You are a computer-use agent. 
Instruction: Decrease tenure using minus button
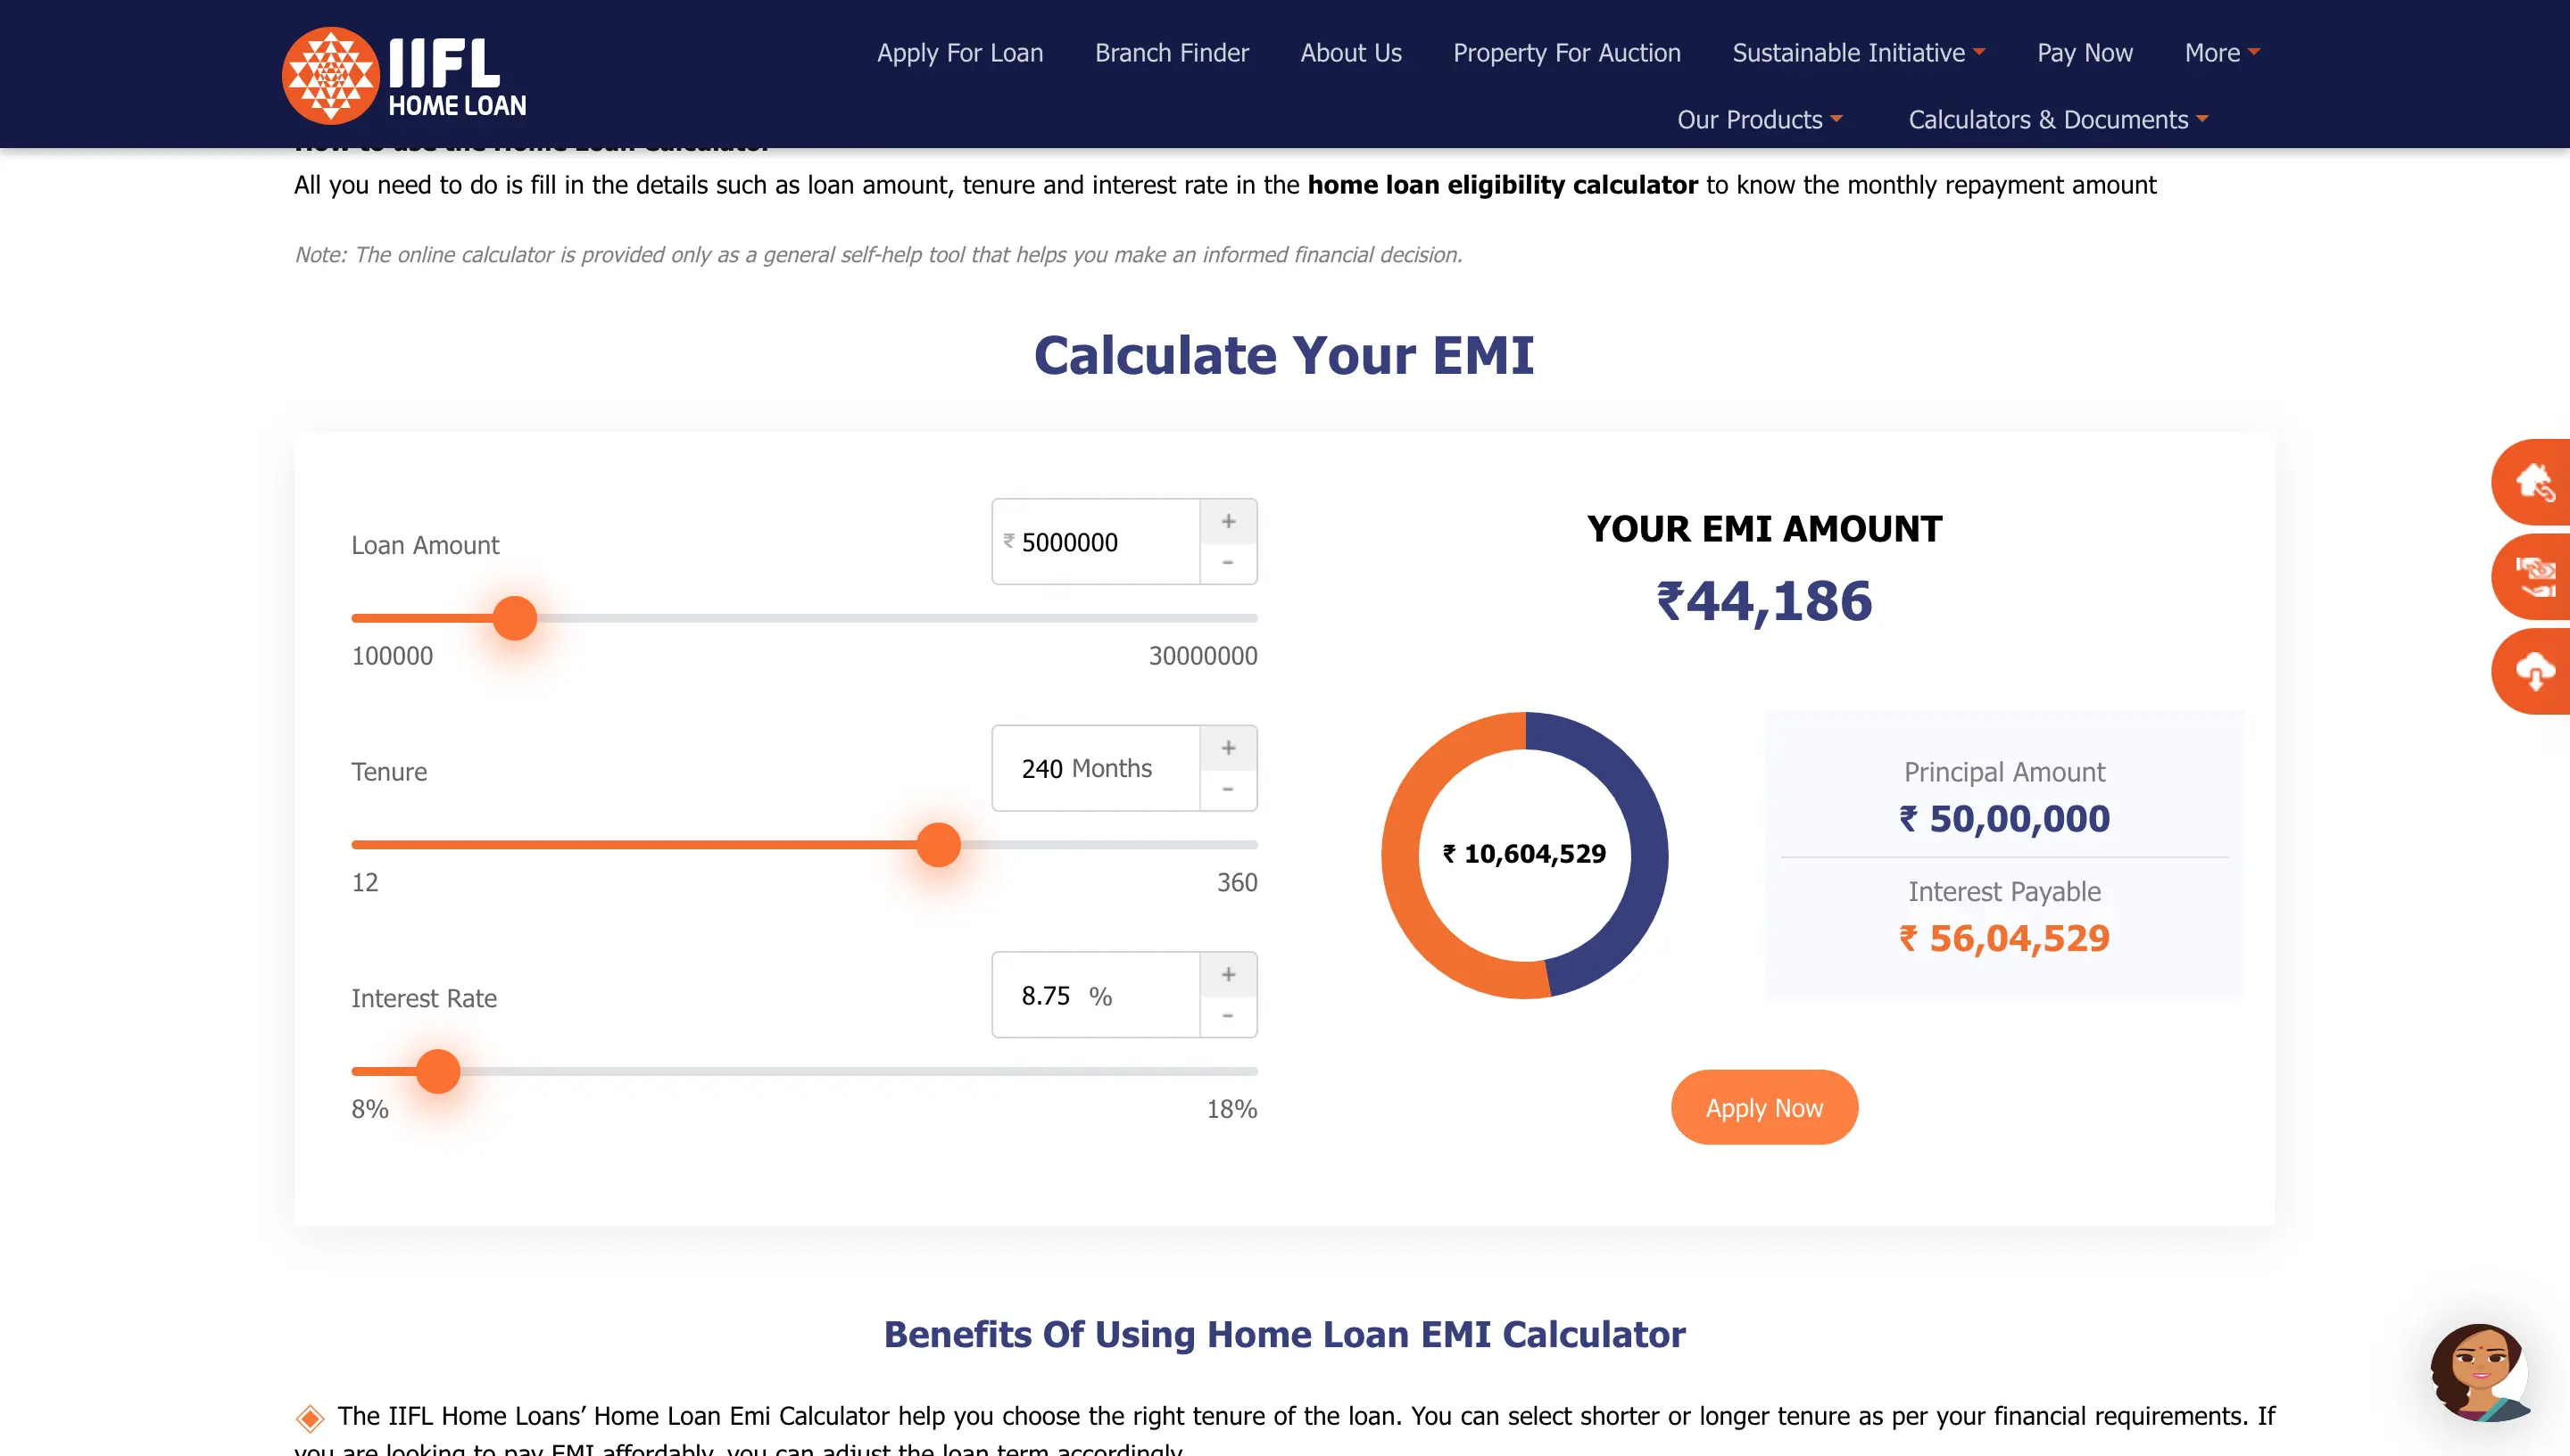pyautogui.click(x=1228, y=790)
